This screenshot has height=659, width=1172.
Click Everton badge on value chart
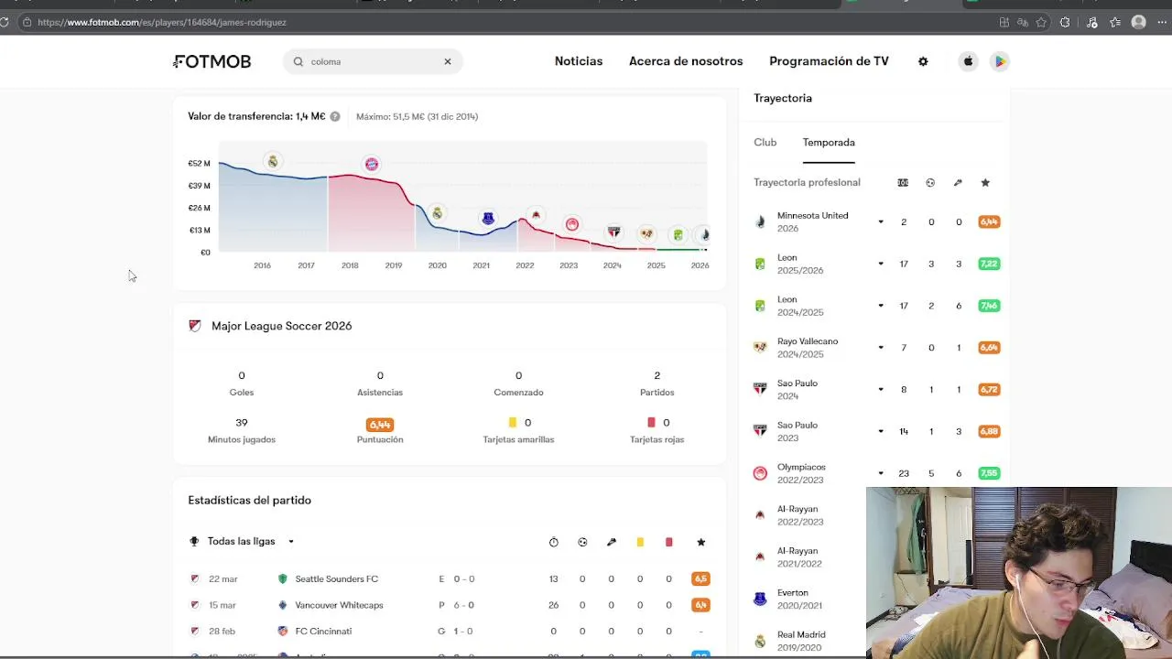(x=488, y=218)
